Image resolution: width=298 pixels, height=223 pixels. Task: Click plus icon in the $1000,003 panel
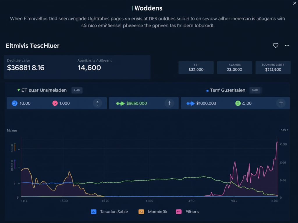281,103
